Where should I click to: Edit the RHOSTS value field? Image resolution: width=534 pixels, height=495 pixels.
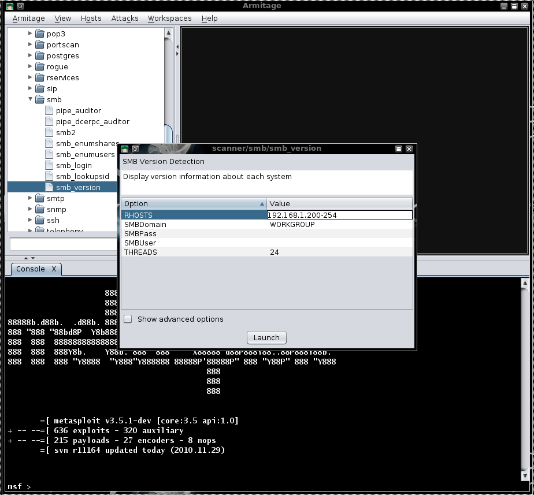[340, 215]
